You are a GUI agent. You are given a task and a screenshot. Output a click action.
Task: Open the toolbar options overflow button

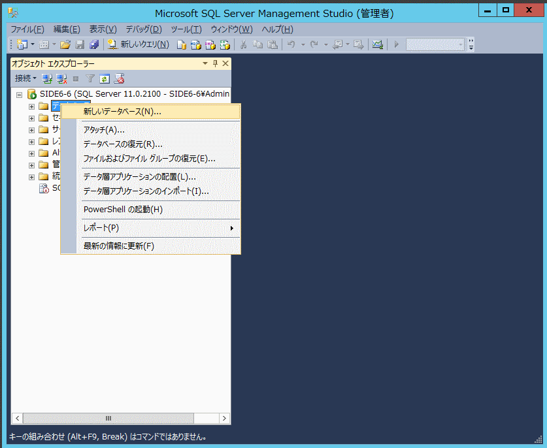[x=471, y=44]
